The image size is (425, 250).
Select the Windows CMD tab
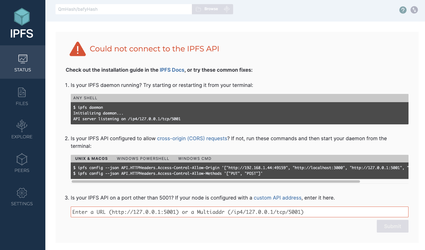(194, 158)
